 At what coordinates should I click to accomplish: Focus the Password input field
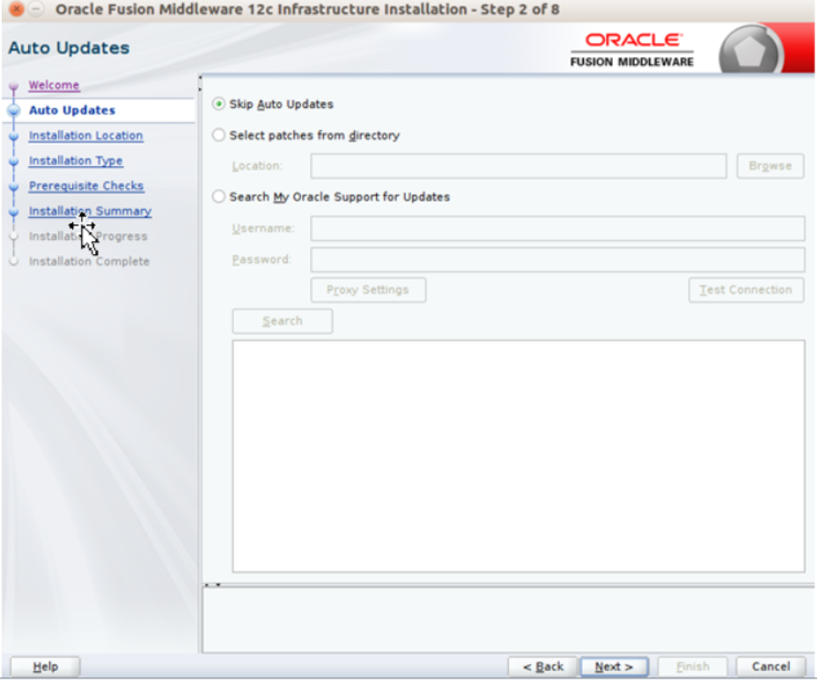tap(557, 260)
